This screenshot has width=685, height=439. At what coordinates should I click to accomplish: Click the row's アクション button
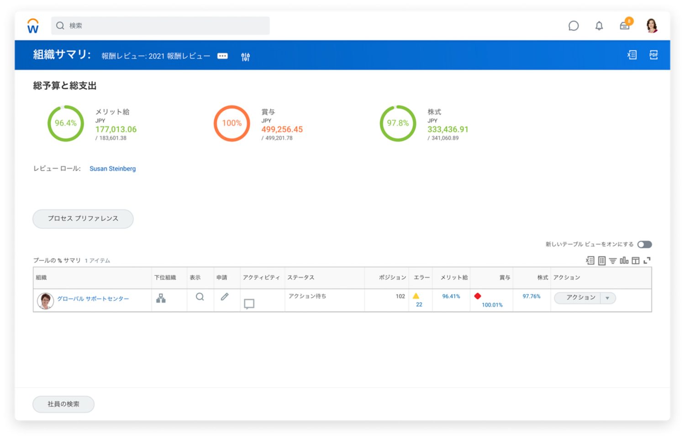[578, 298]
